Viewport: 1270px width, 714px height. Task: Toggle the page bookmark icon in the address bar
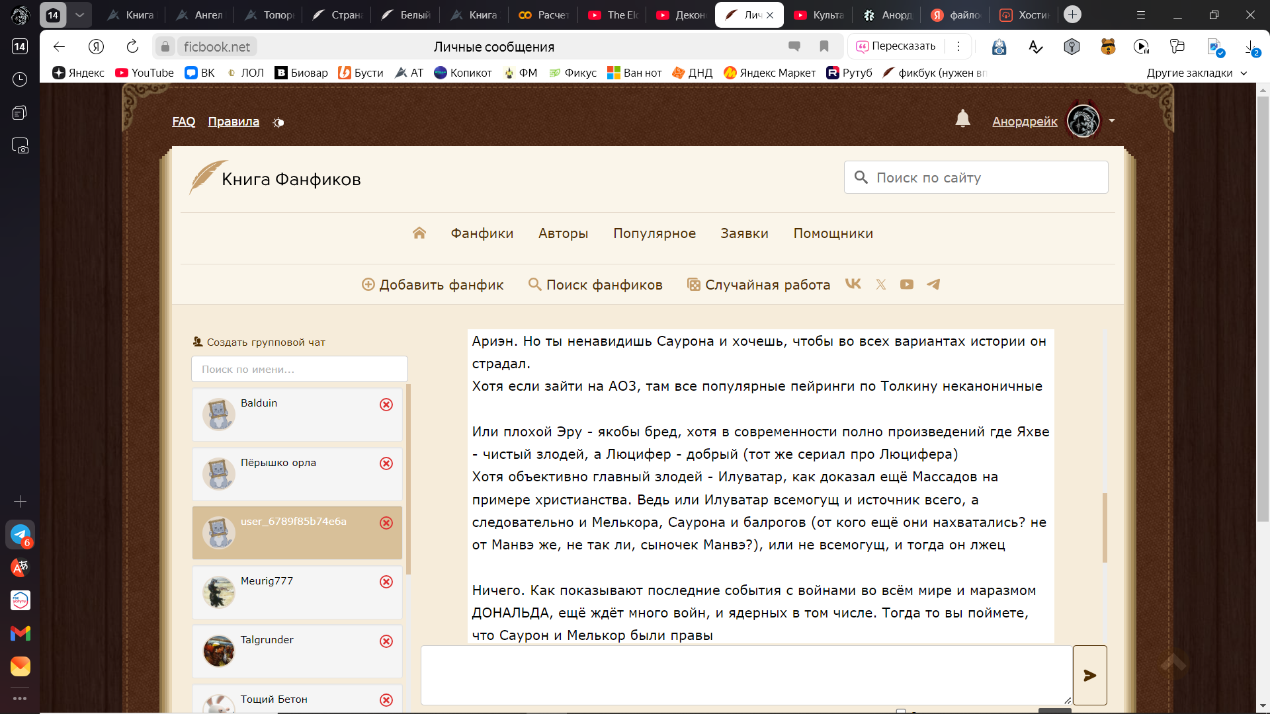click(x=824, y=46)
